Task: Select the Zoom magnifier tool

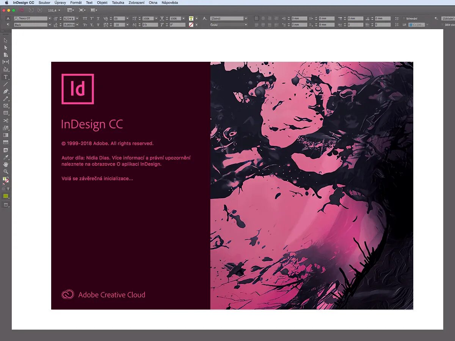Action: [6, 172]
